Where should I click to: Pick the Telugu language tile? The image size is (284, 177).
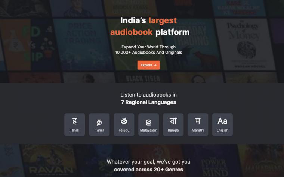click(x=124, y=124)
